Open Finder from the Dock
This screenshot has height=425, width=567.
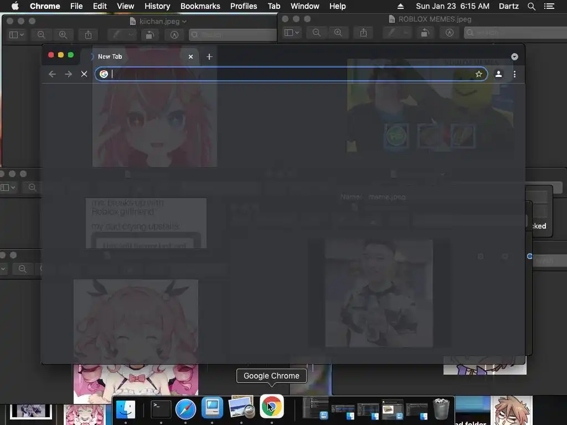[126, 409]
